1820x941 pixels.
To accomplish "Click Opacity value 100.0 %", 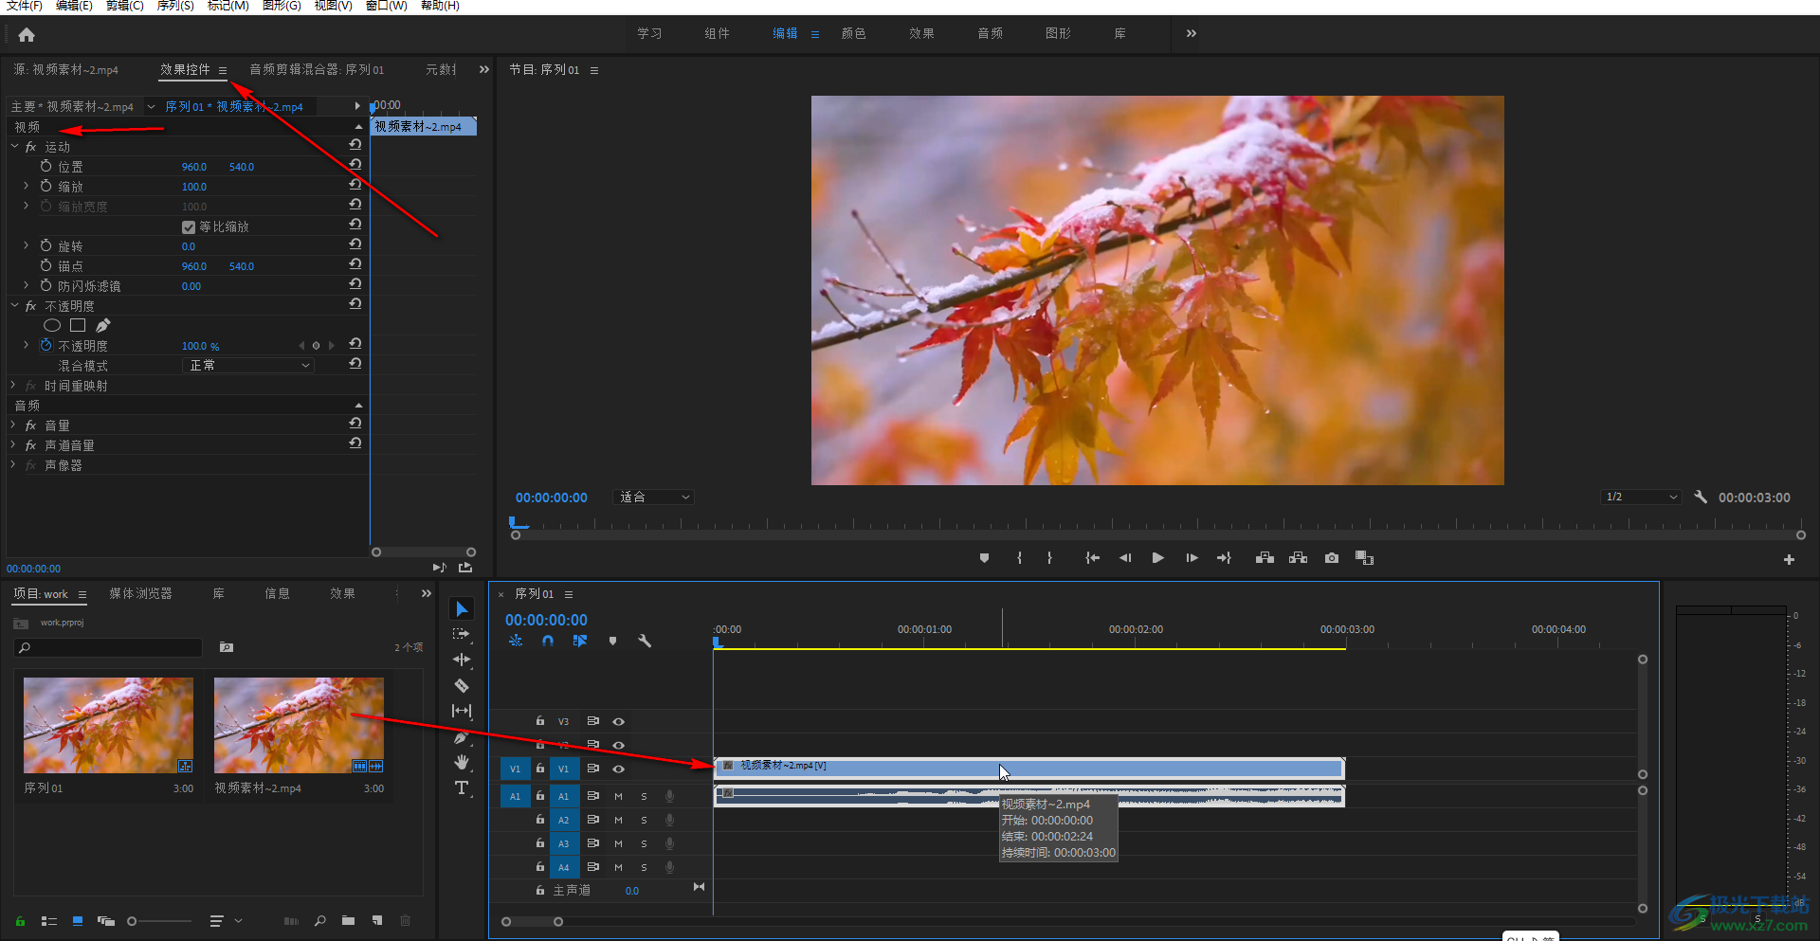I will [x=200, y=347].
